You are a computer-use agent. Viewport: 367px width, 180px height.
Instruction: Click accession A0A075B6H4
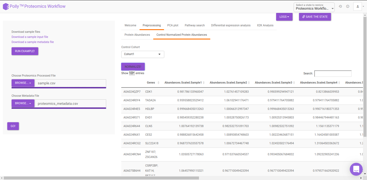tap(132, 171)
